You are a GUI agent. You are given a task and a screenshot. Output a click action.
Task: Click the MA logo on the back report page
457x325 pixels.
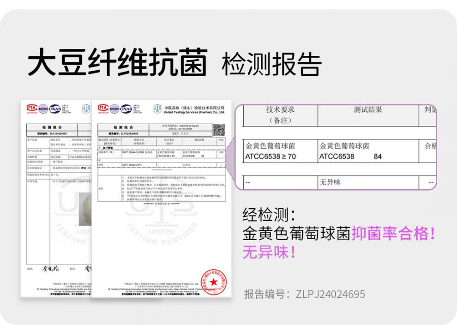[x=32, y=108]
